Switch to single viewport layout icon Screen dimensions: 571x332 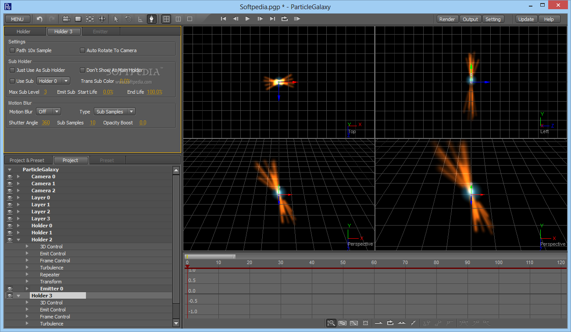point(190,19)
